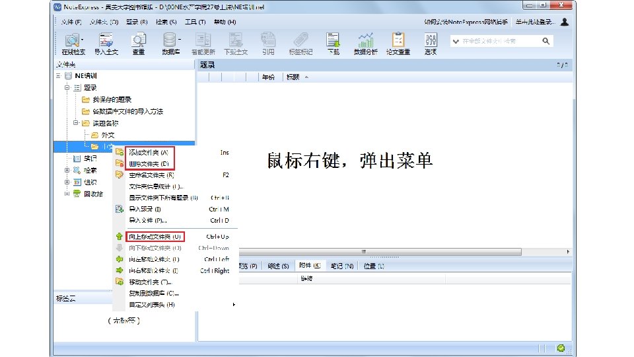Open the search scope dropdown chevron
This screenshot has width=634, height=357.
tap(456, 41)
